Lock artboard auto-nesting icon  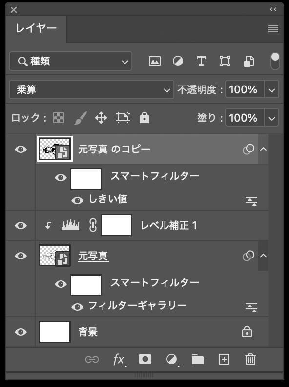tap(123, 118)
